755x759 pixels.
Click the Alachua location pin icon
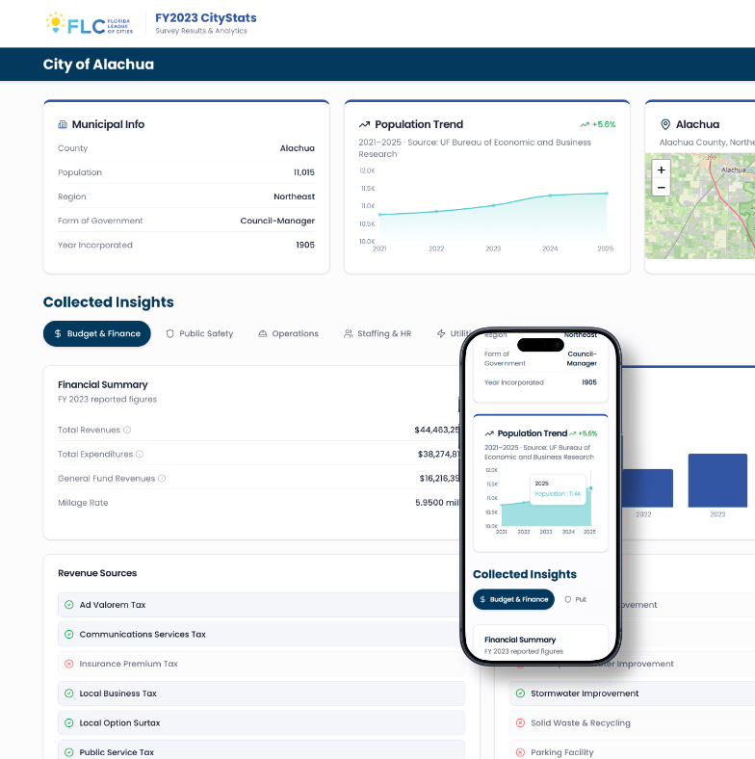(665, 124)
